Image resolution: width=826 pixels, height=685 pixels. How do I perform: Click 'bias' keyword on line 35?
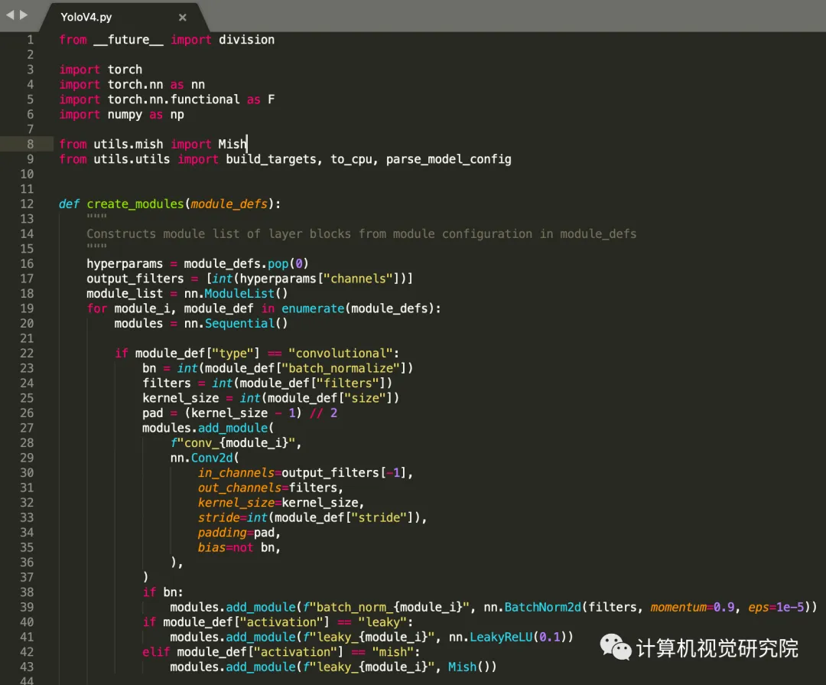[x=212, y=547]
